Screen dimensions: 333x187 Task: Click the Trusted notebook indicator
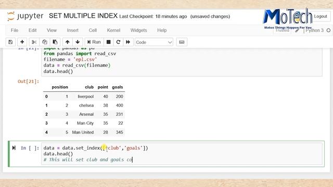point(282,30)
